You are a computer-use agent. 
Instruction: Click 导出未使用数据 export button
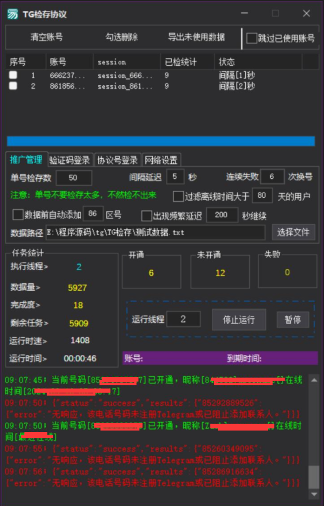(196, 37)
